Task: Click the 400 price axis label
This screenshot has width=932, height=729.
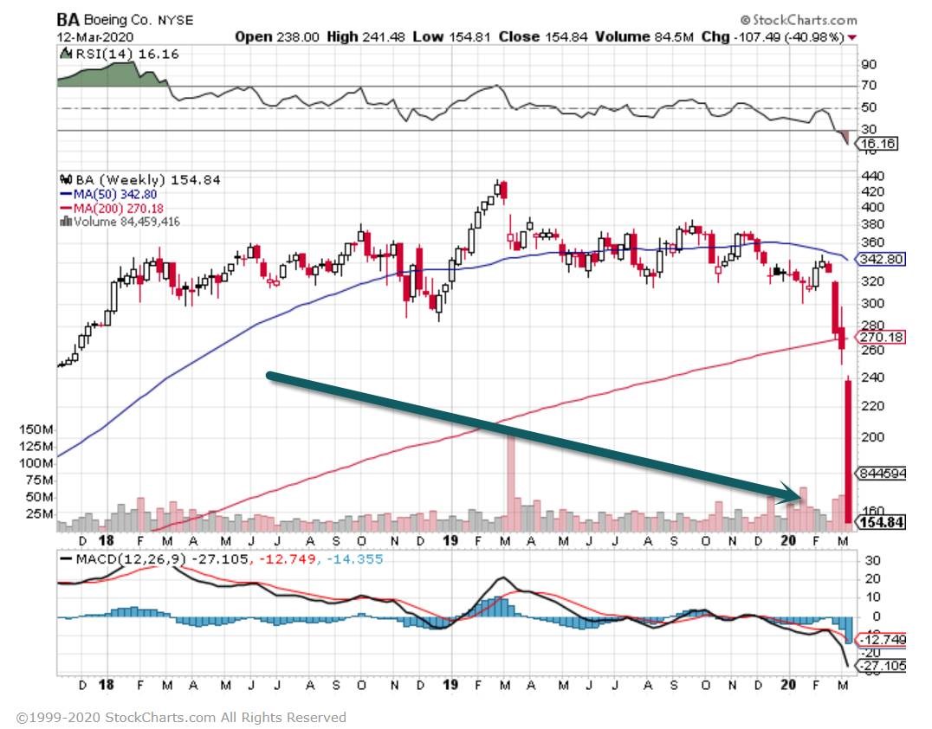Action: pos(872,207)
